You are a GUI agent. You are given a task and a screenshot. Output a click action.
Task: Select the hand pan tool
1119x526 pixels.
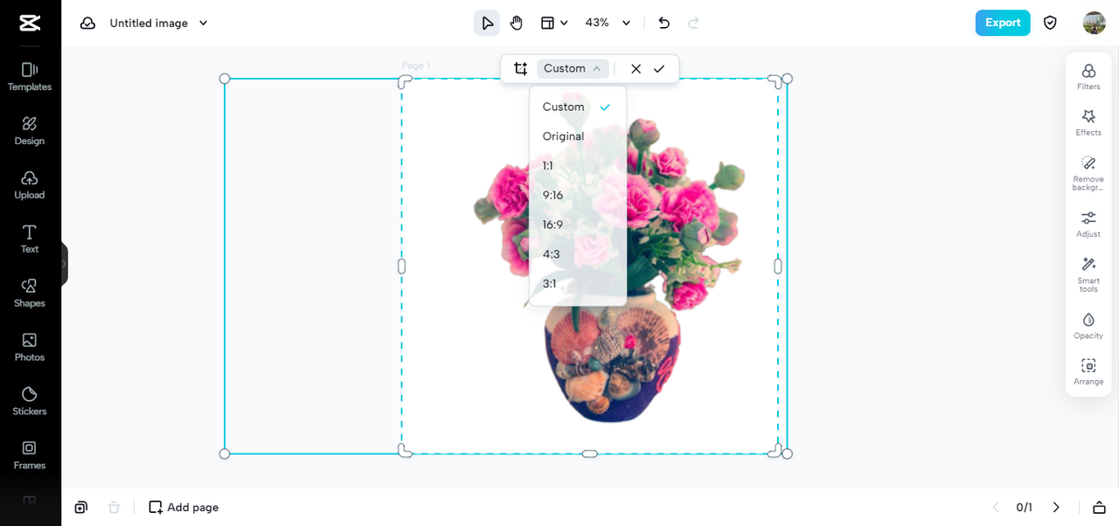point(517,23)
